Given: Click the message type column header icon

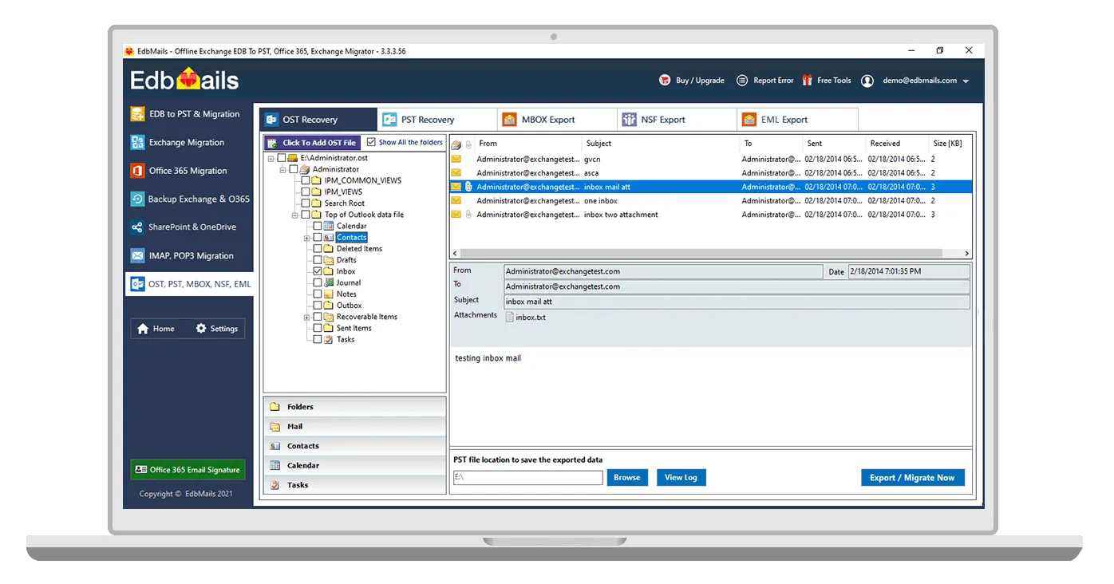Looking at the screenshot, I should [x=456, y=144].
